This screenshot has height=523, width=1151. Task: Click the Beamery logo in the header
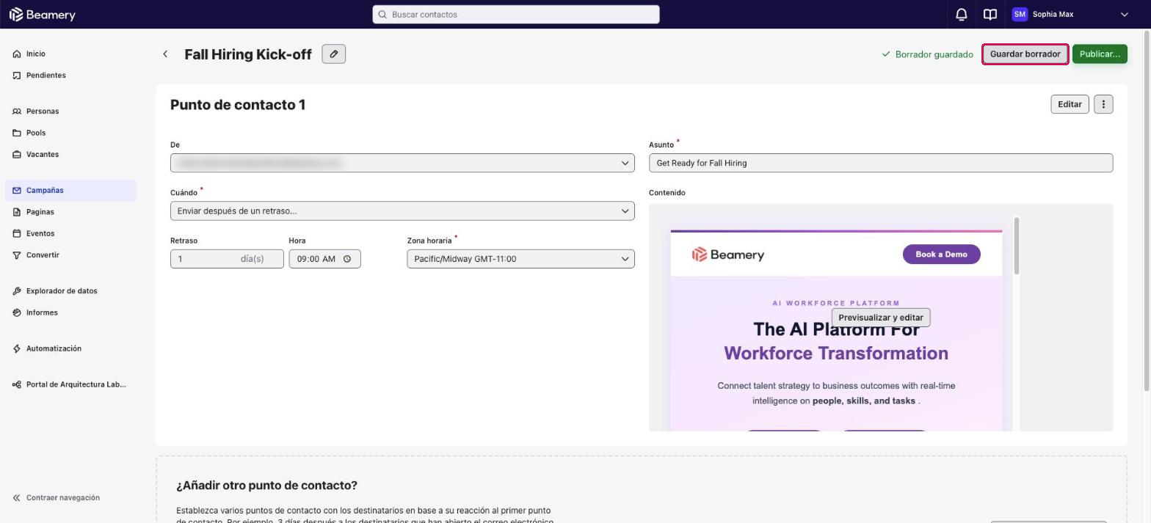43,15
